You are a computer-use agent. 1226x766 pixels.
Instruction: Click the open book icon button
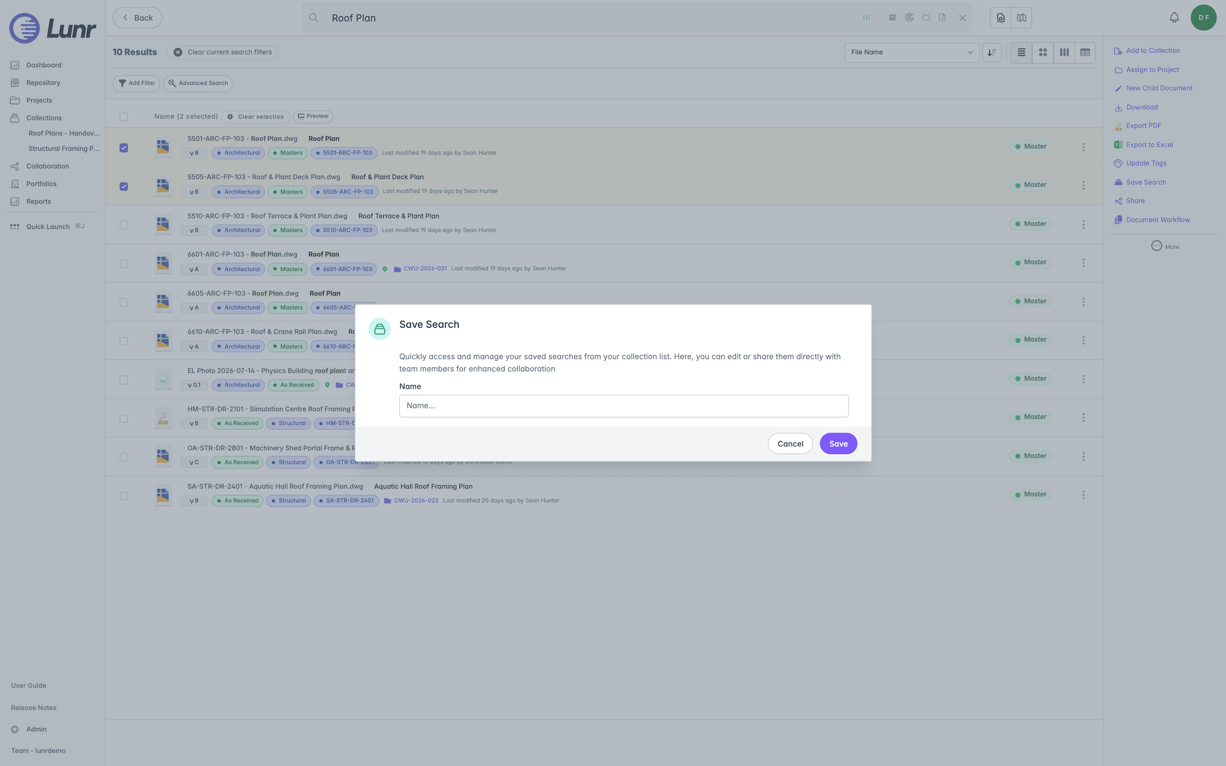(1021, 18)
